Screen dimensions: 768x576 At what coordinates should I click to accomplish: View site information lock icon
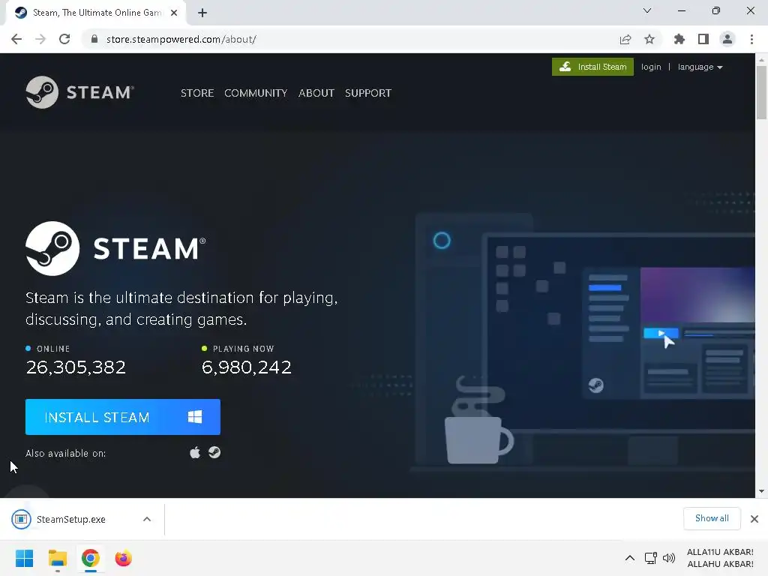pyautogui.click(x=94, y=39)
